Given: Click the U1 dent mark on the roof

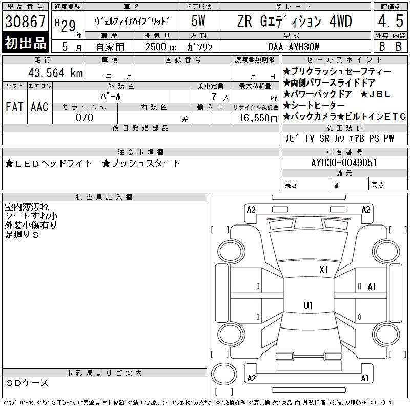Looking at the screenshot, I should (x=308, y=305).
